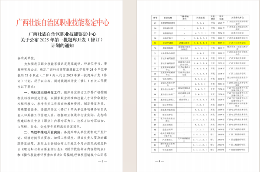This screenshot has width=260, height=172.
Task: Select heading 一、高标准组织开发工作
Action: click(x=43, y=92)
